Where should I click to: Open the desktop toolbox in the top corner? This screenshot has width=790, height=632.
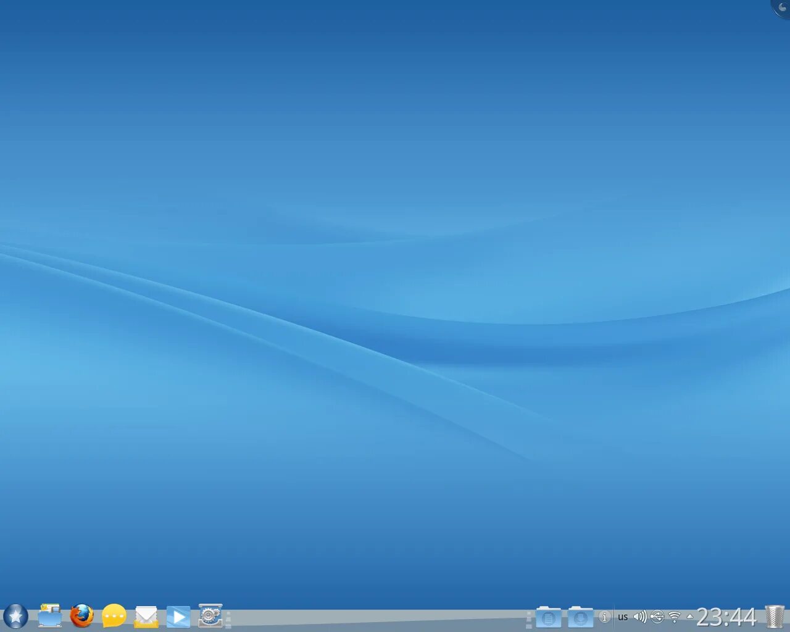click(x=782, y=7)
